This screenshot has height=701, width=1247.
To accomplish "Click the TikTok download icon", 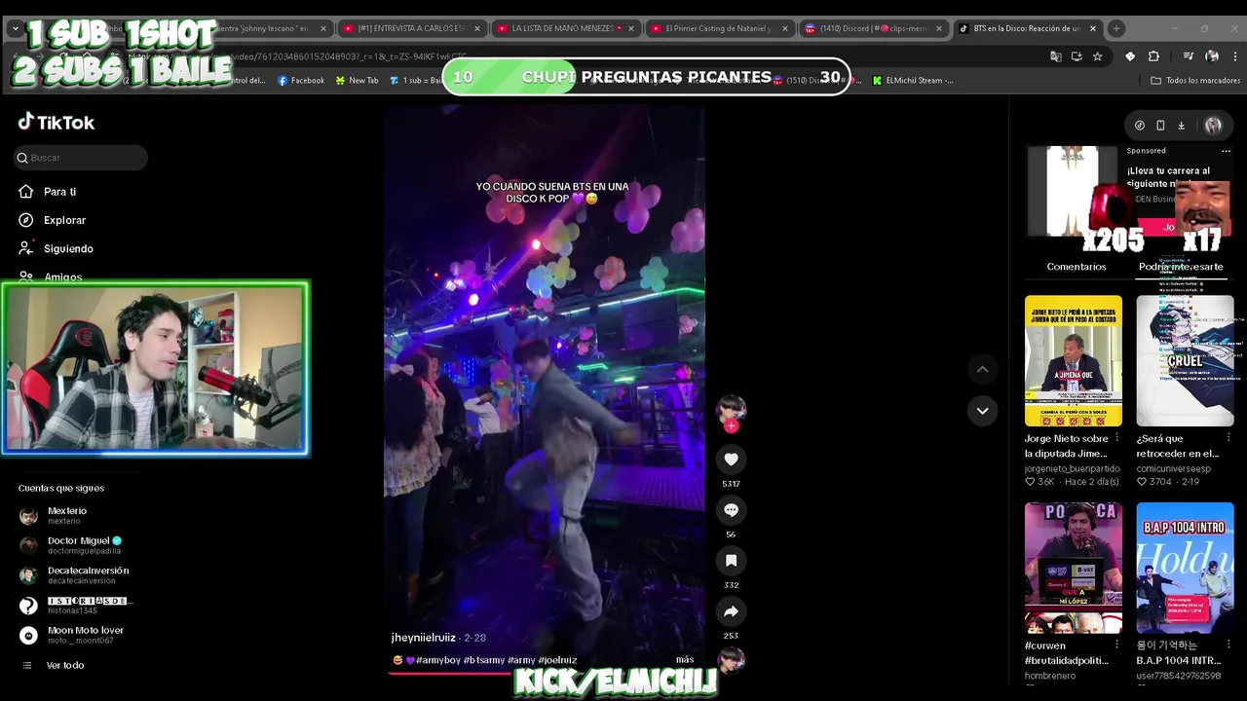I will pyautogui.click(x=1181, y=126).
